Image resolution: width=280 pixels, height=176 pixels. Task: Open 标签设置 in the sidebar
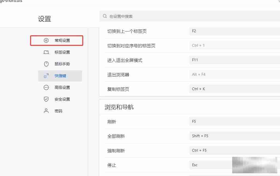click(60, 52)
